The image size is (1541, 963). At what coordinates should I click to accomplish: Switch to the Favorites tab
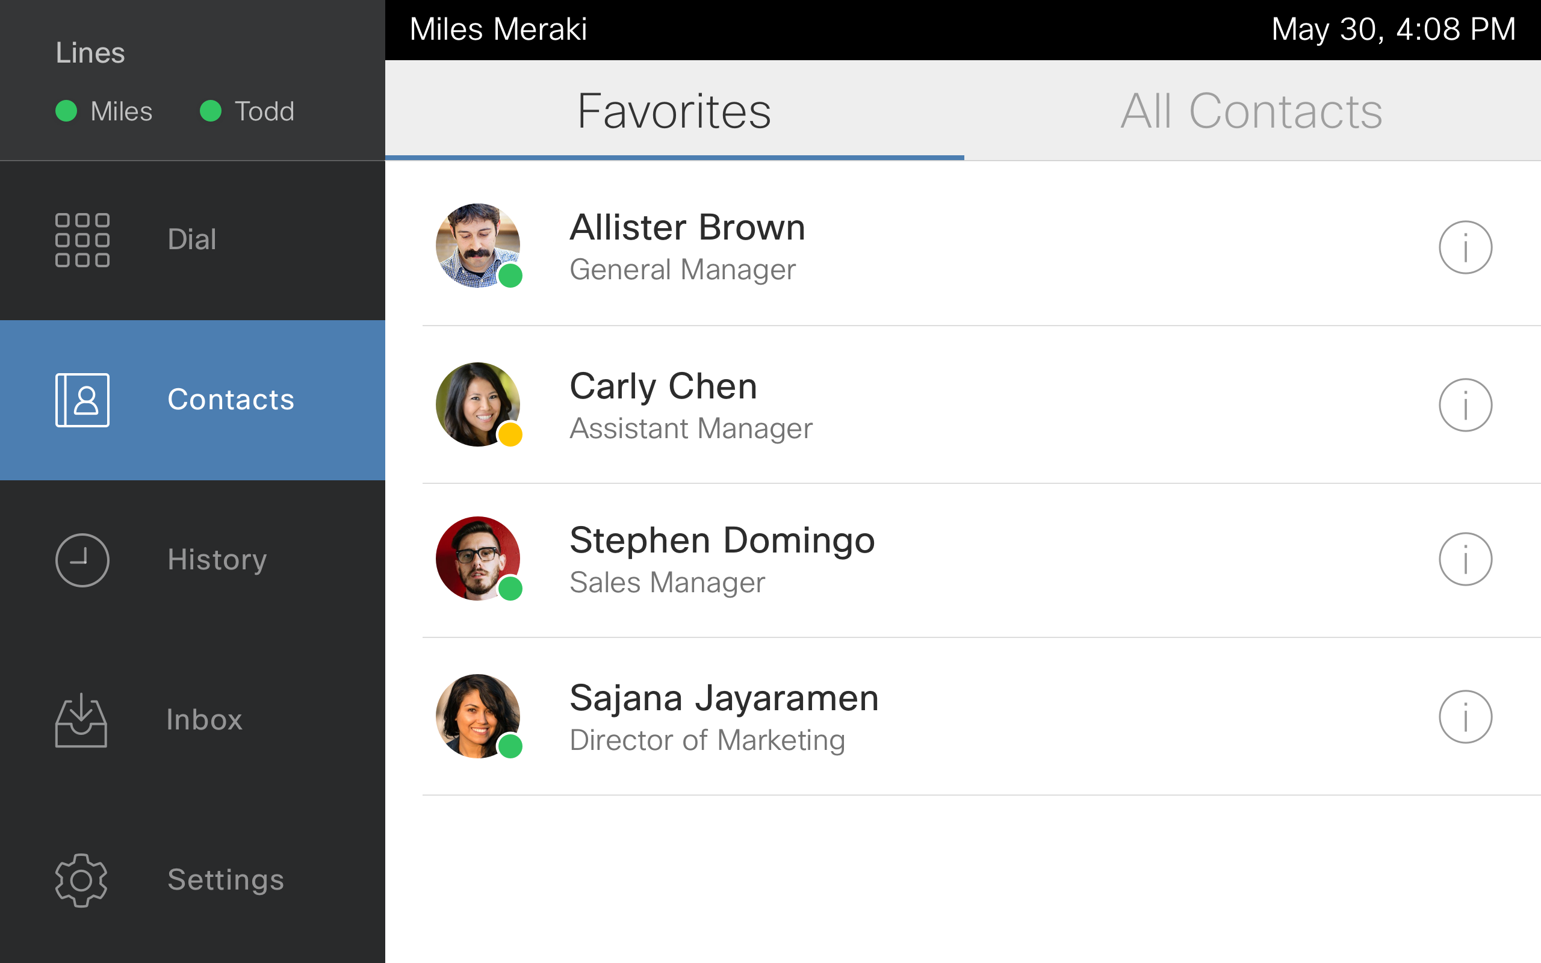coord(674,111)
